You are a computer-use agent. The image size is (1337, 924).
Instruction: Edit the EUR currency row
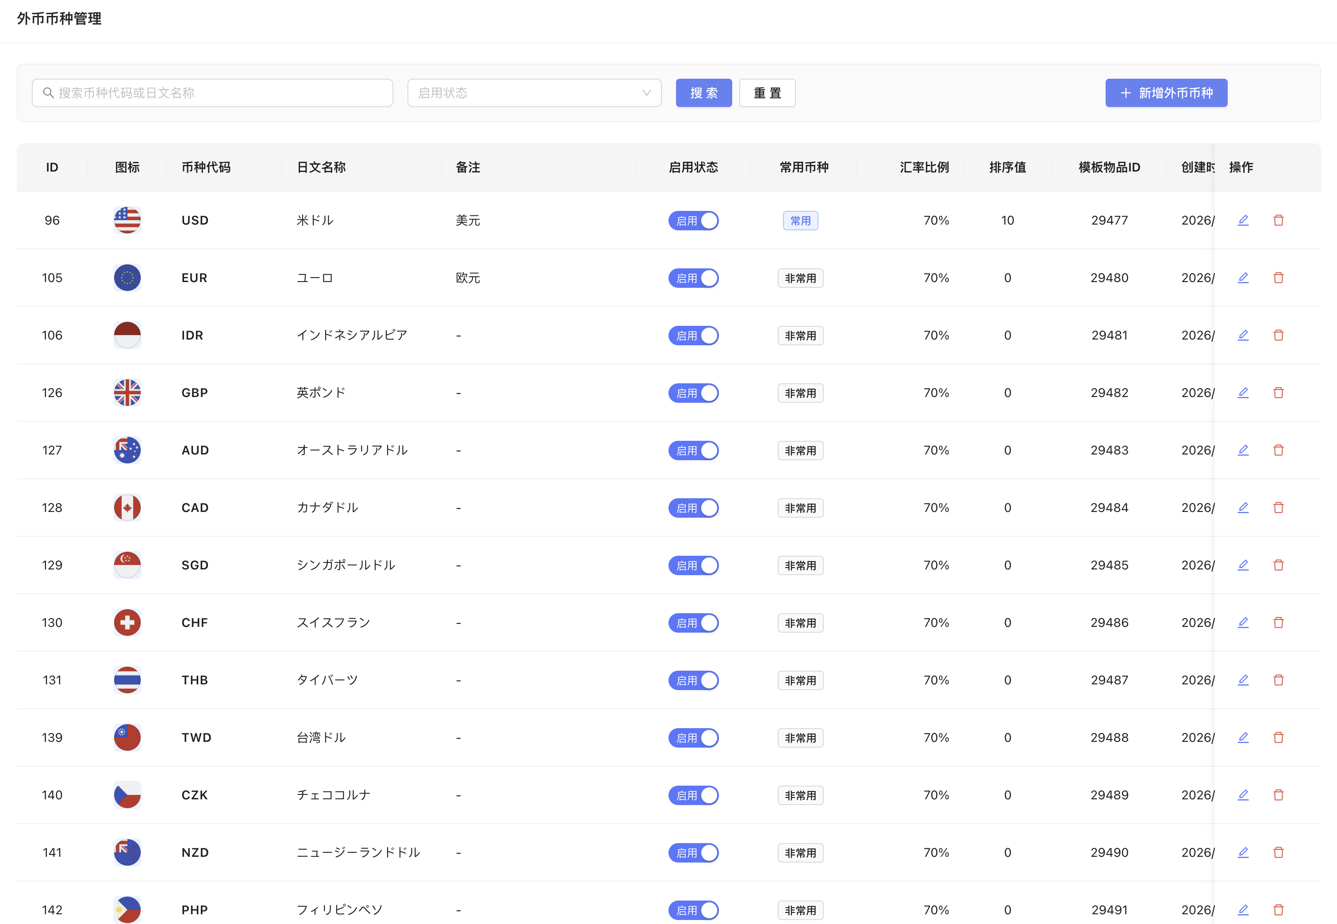pyautogui.click(x=1243, y=277)
